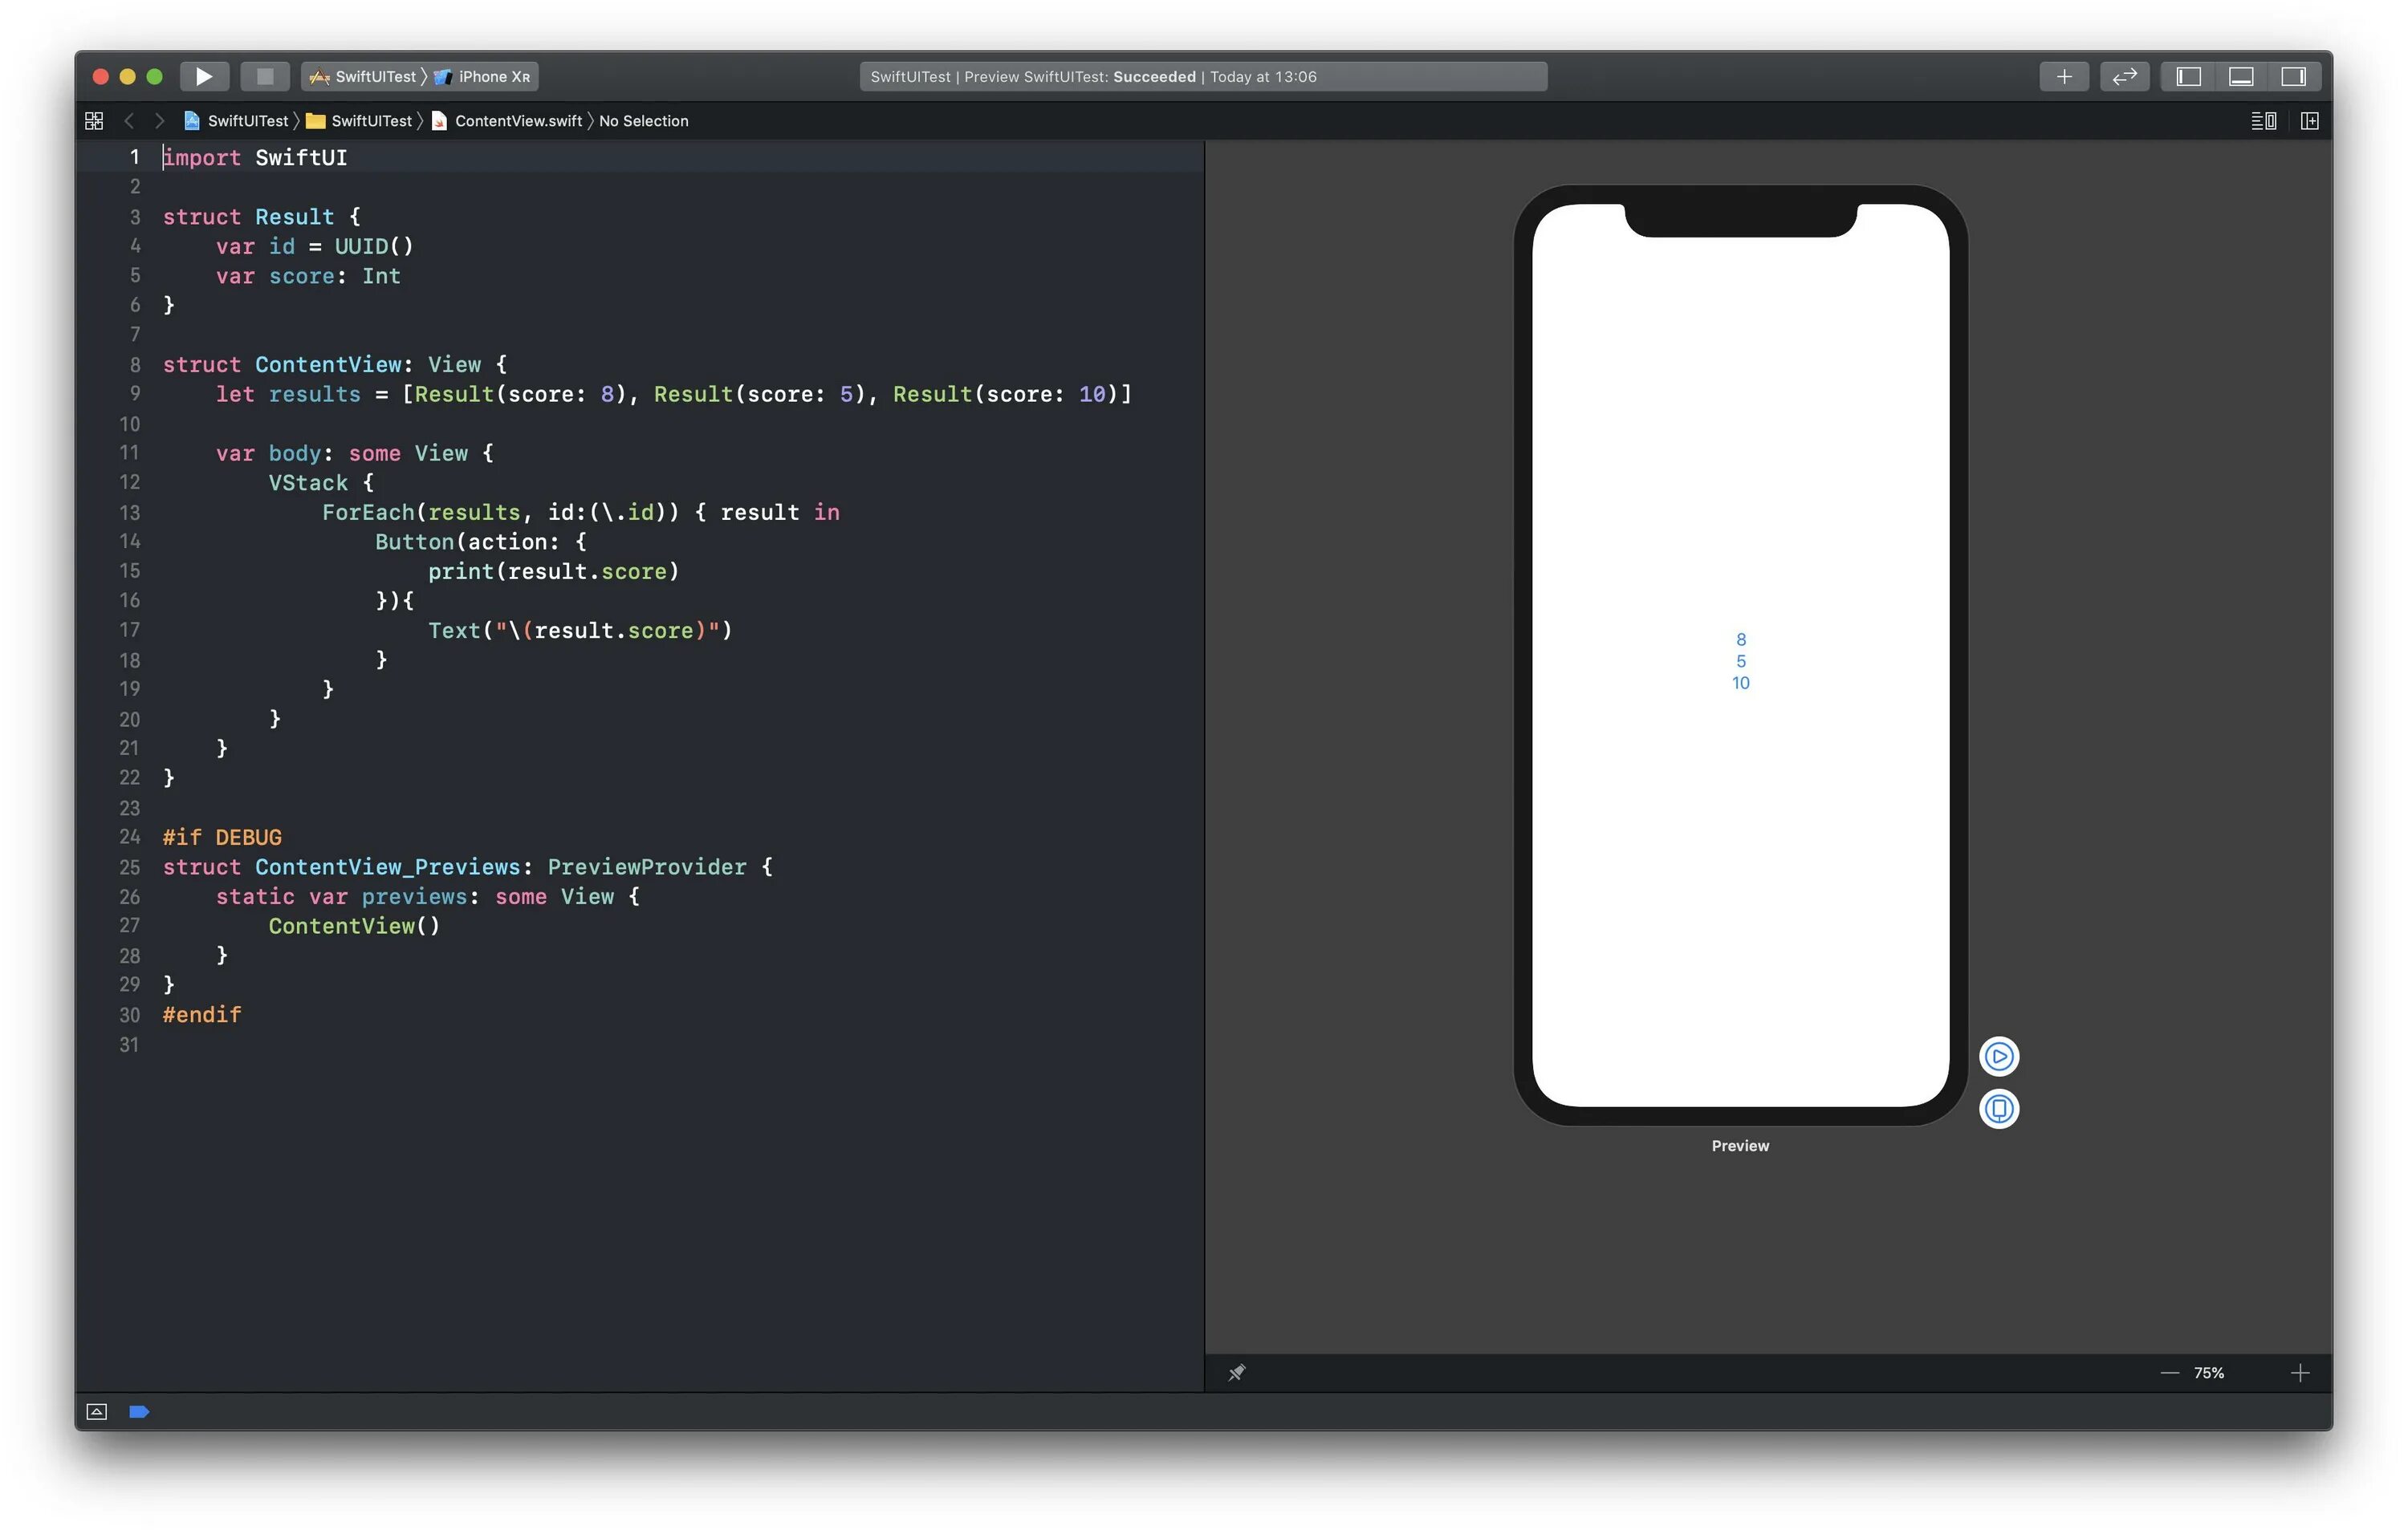Click the Run (play) button
2408x1530 pixels.
tap(204, 76)
